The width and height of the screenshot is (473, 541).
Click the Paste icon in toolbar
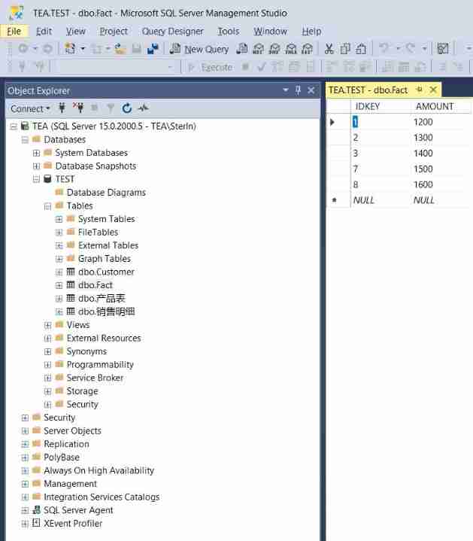tap(361, 49)
